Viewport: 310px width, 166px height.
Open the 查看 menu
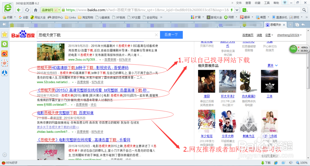tap(248, 3)
